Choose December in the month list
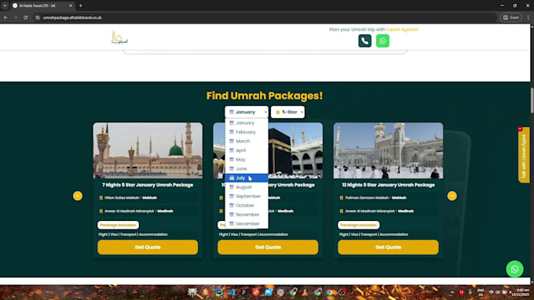 pyautogui.click(x=247, y=224)
